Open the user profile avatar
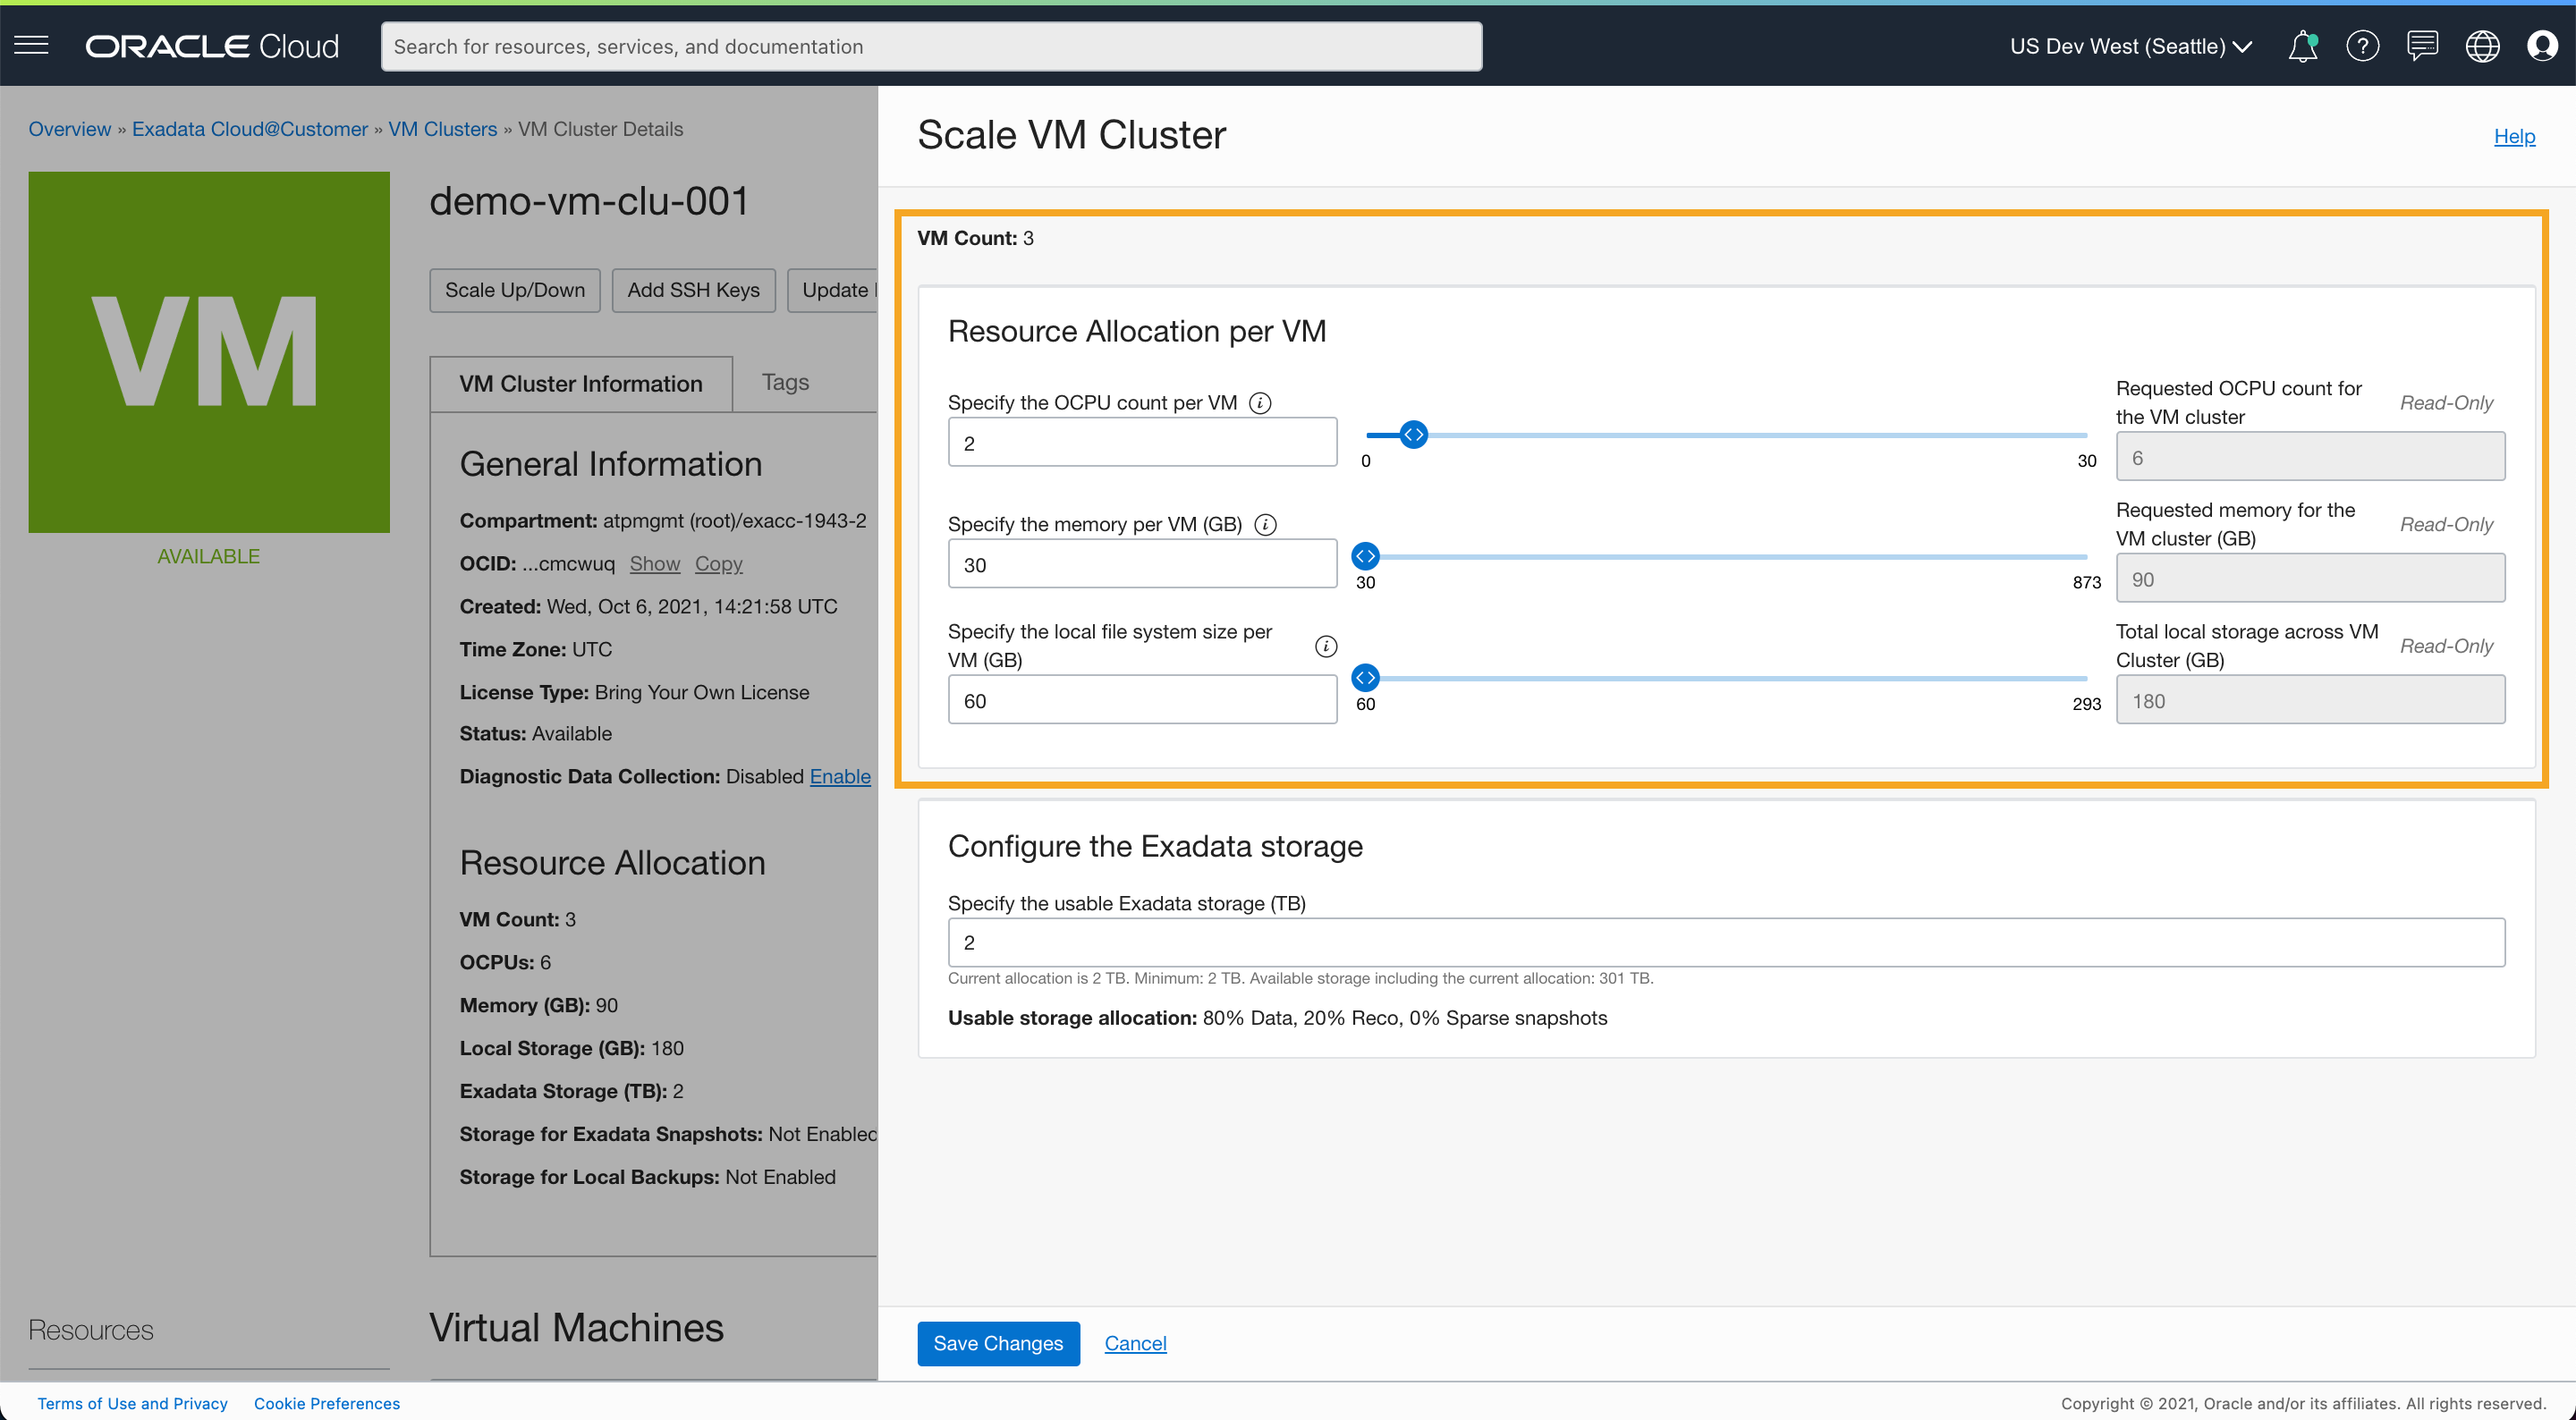 pyautogui.click(x=2542, y=46)
